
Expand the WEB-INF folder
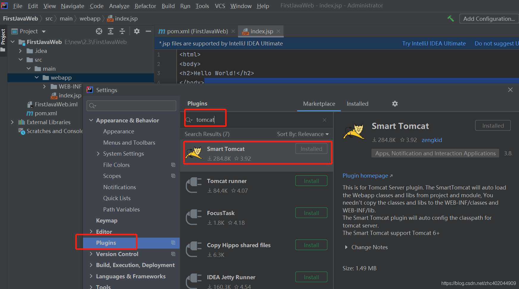(x=44, y=86)
